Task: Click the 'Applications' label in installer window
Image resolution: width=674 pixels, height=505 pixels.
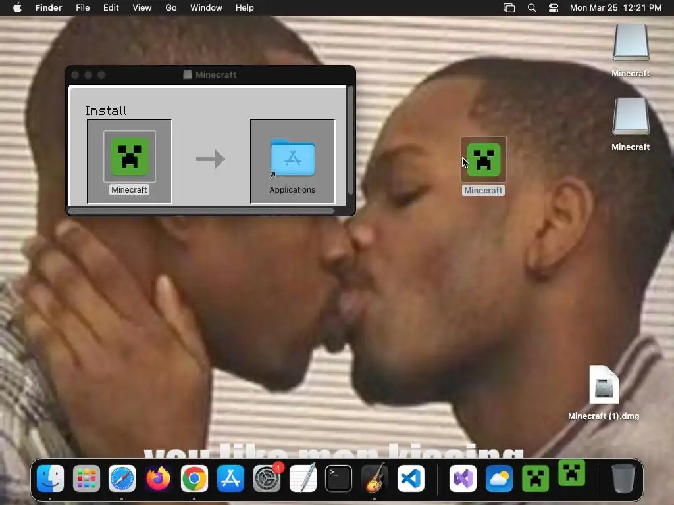Action: 292,190
